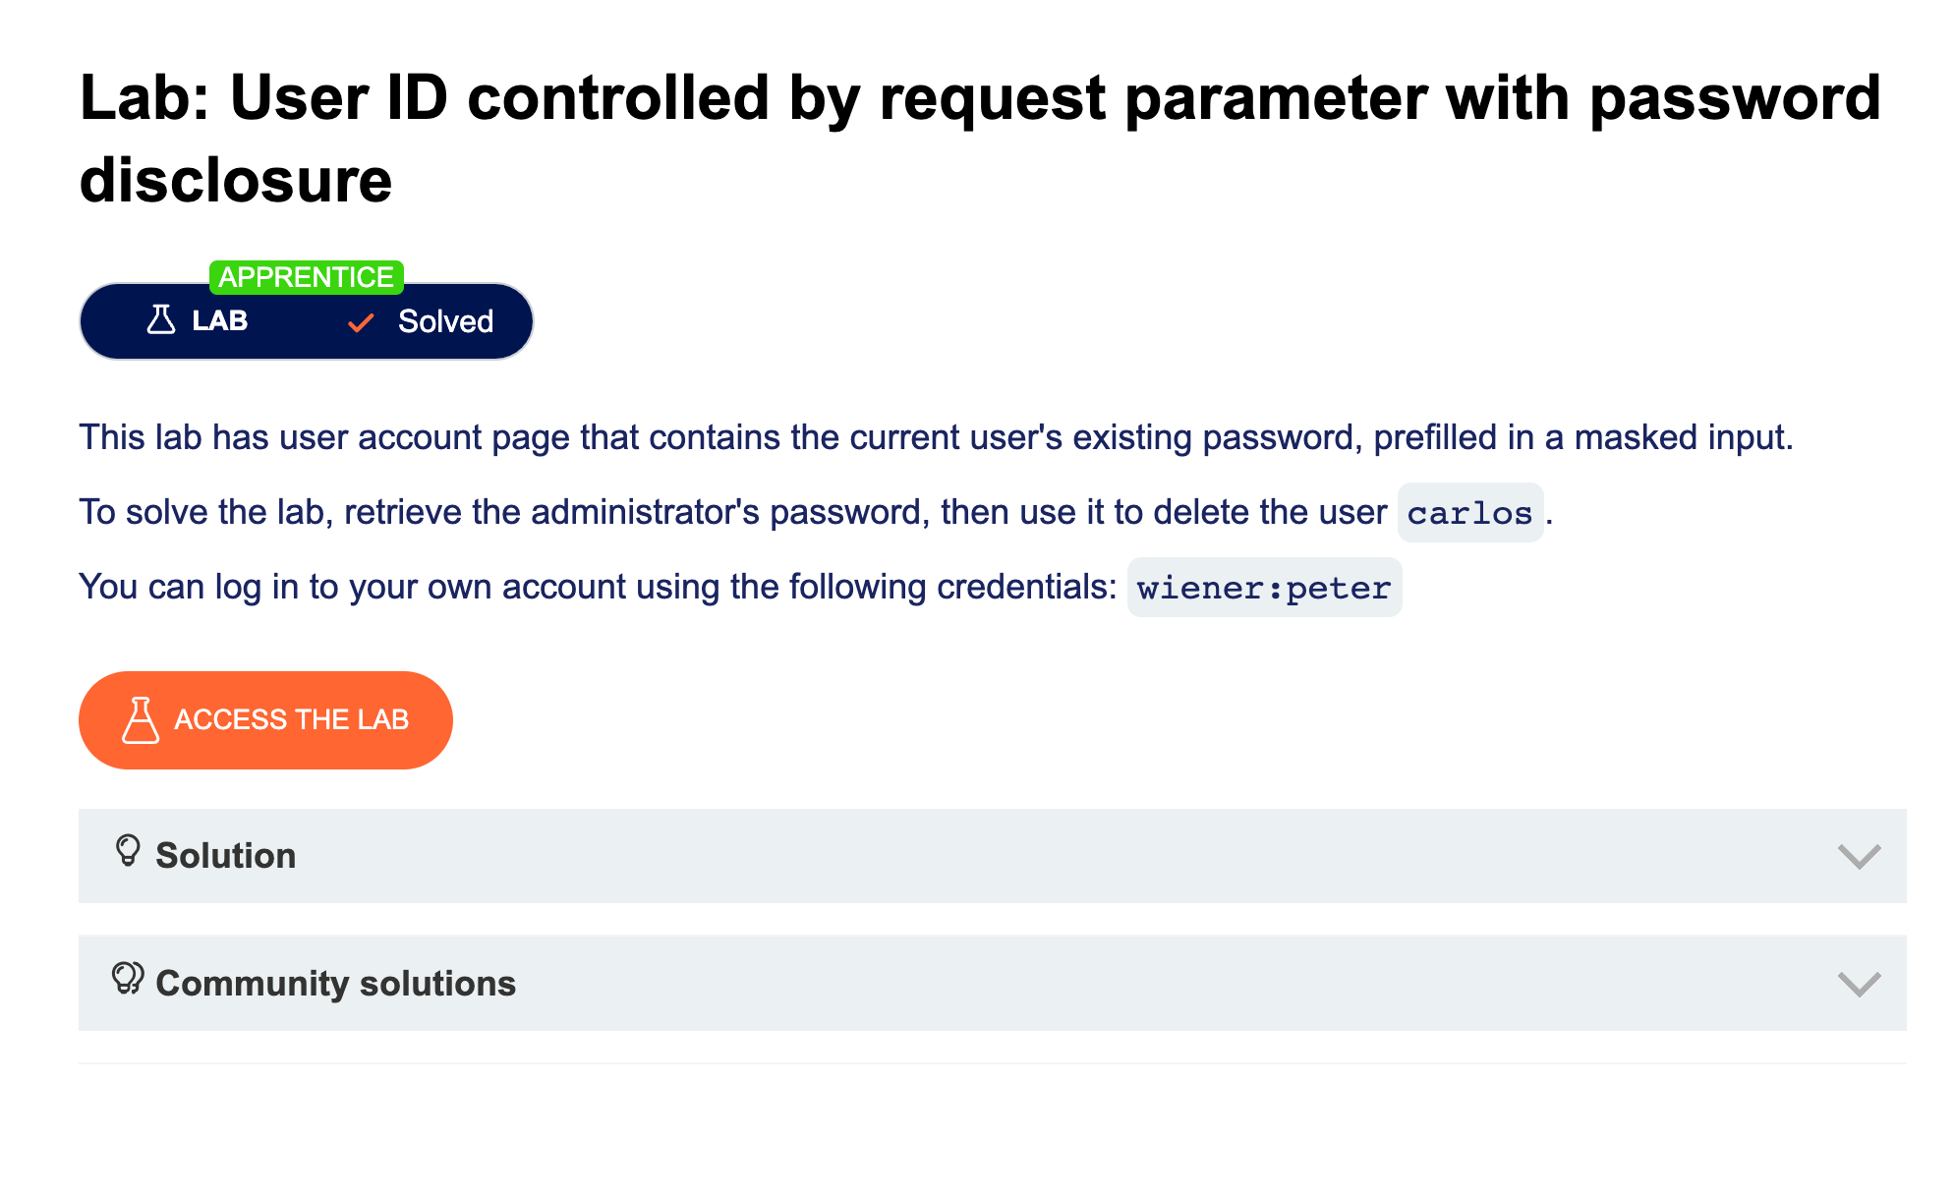Image resolution: width=1954 pixels, height=1195 pixels.
Task: Open the Community solutions accordion by its title
Action: (335, 984)
